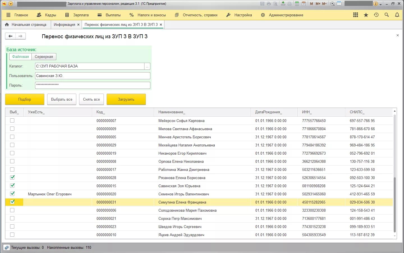Click the Наименование_ column header
The image size is (404, 253).
pos(202,112)
